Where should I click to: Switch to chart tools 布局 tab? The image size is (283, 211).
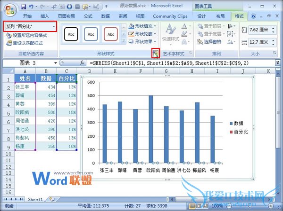pos(220,16)
